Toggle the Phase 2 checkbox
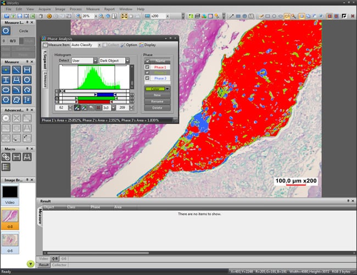This screenshot has width=357, height=275. coord(146,73)
